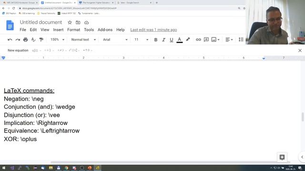Open the Normal text style dropdown
The image size is (305, 171).
point(83,39)
